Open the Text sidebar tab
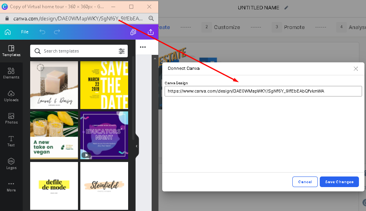The width and height of the screenshot is (366, 211). [x=11, y=141]
